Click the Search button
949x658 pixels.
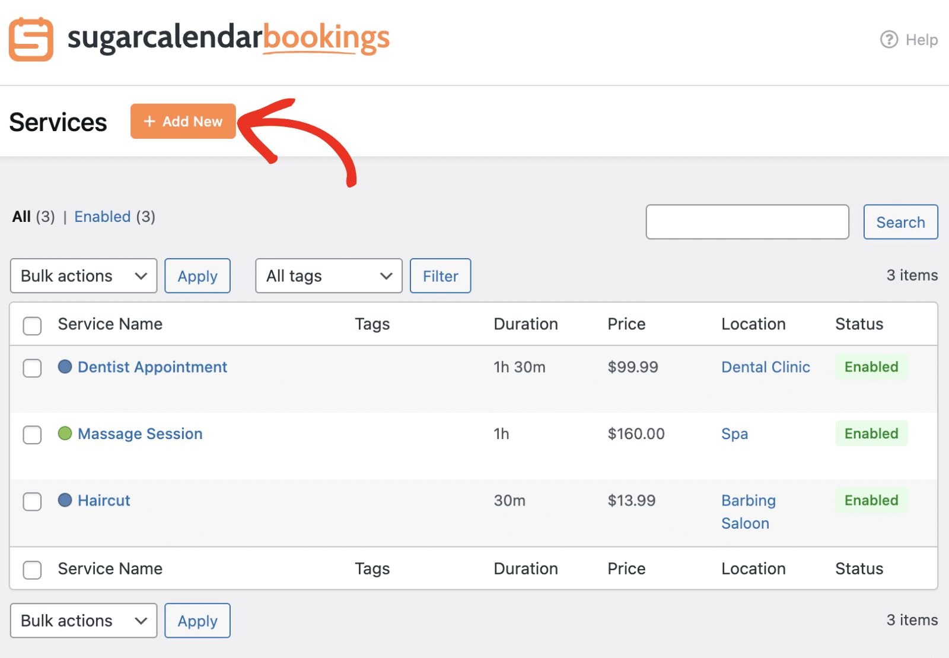tap(900, 222)
